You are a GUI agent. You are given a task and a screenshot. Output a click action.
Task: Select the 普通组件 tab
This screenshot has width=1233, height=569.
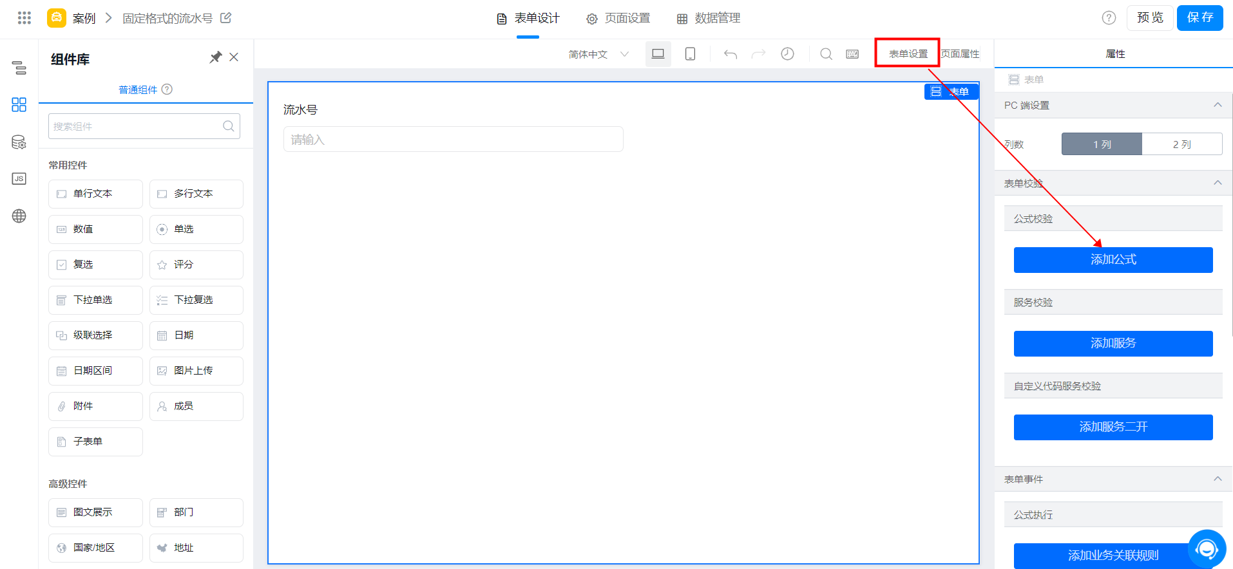coord(138,89)
